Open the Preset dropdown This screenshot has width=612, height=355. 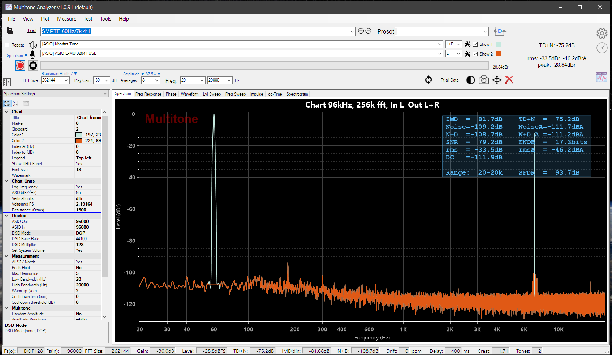[x=486, y=31]
